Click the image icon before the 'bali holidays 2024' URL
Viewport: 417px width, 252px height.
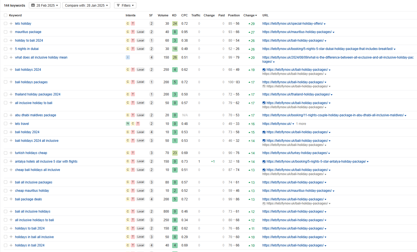coord(264,70)
